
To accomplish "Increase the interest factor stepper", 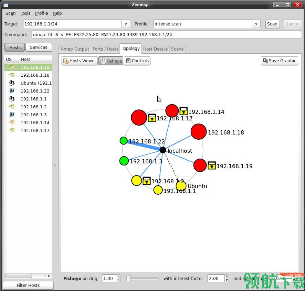I will click(227, 277).
